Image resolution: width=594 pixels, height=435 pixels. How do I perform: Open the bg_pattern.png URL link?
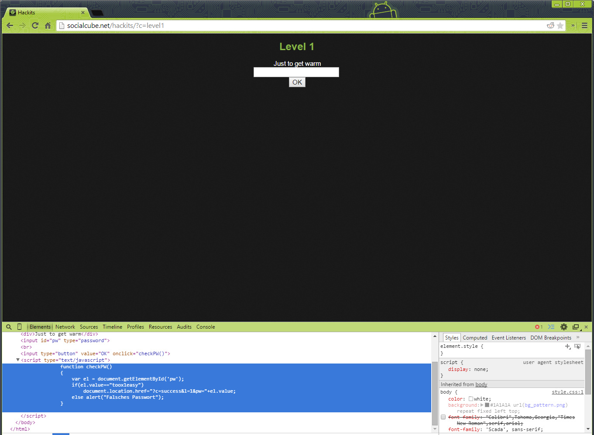[x=545, y=405]
